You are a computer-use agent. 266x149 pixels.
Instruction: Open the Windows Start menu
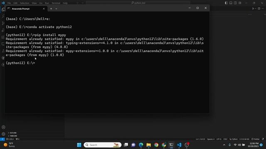pos(79,145)
